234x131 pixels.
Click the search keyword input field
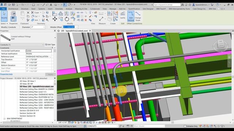pyautogui.click(x=167, y=5)
